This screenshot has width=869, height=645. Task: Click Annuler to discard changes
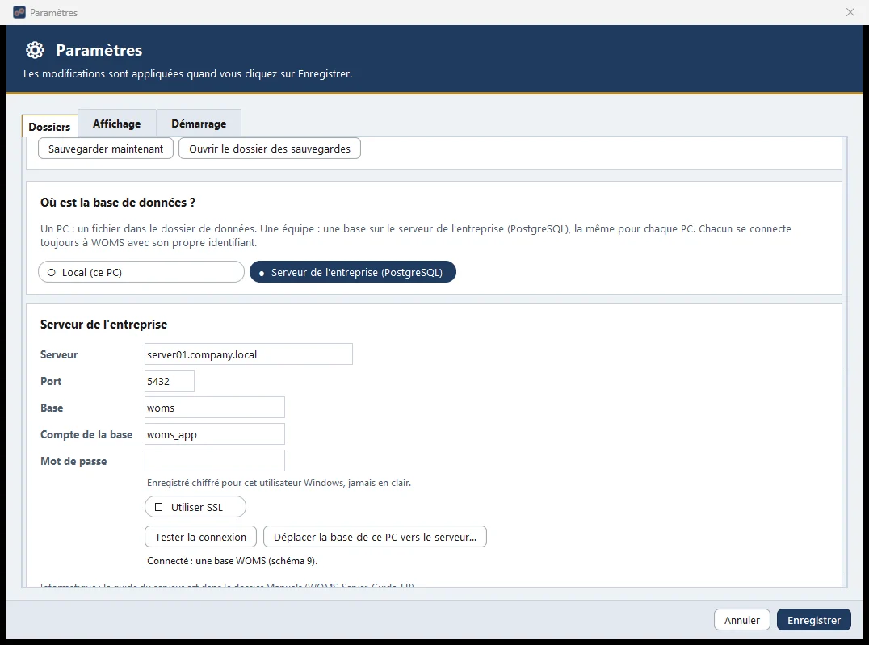[741, 619]
